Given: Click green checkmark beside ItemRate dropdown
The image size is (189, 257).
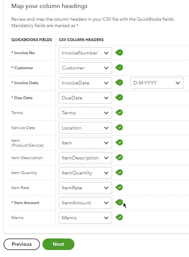Looking at the screenshot, I should coord(119,187).
